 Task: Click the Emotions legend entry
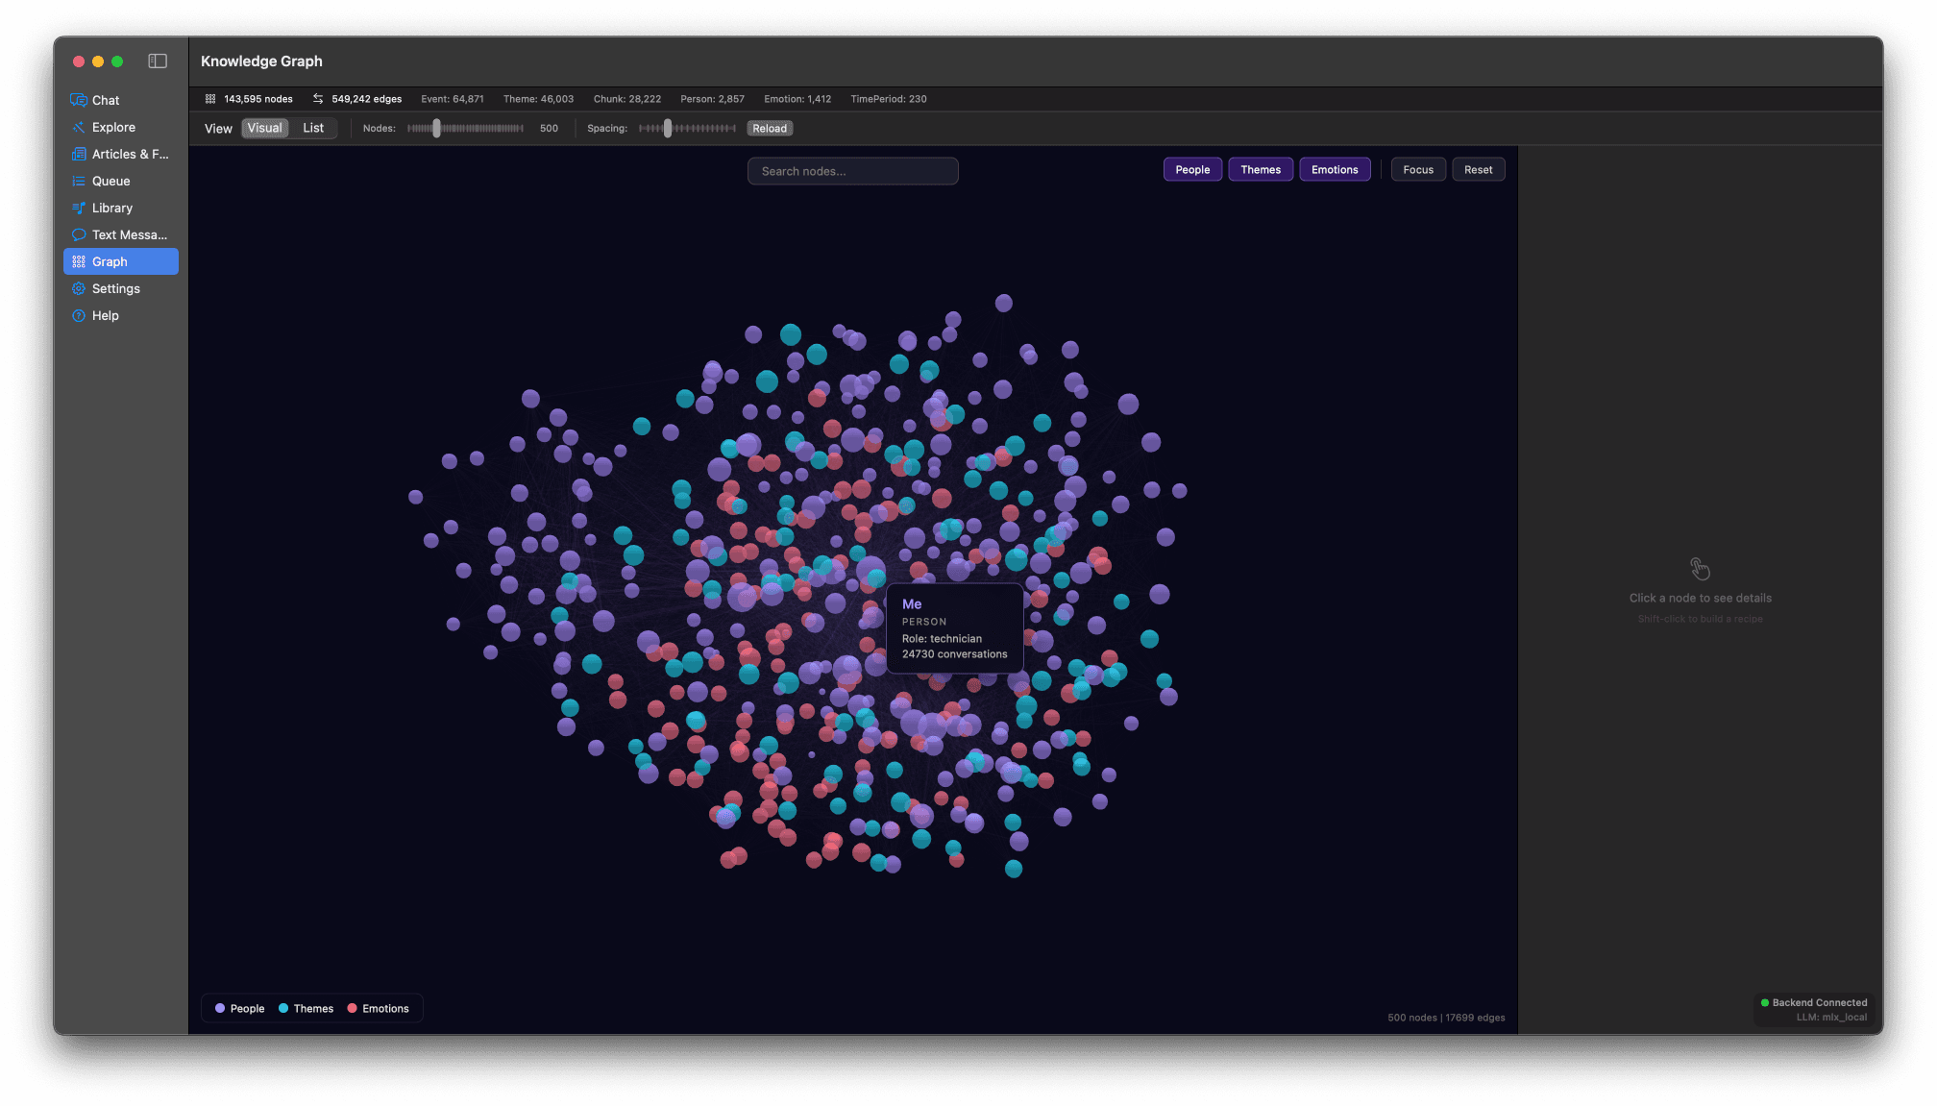tap(378, 1008)
